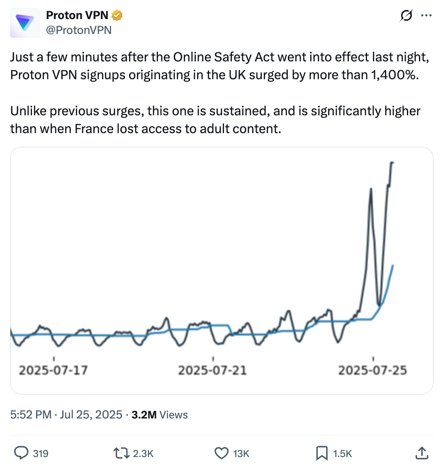
Task: Click the tweet paragraph mentioning France
Action: click(216, 120)
